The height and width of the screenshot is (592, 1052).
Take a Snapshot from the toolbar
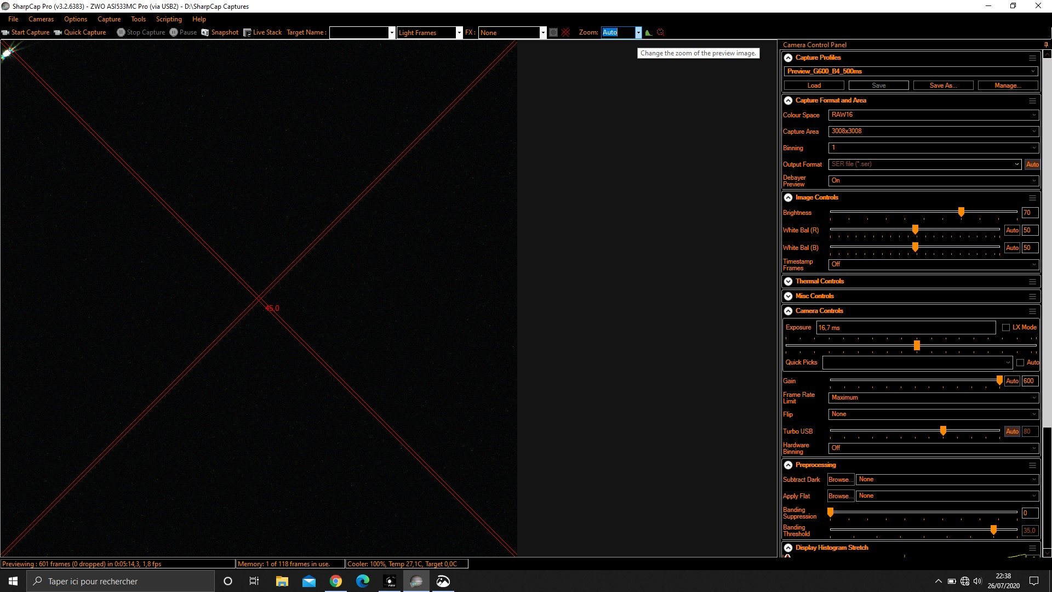point(220,32)
